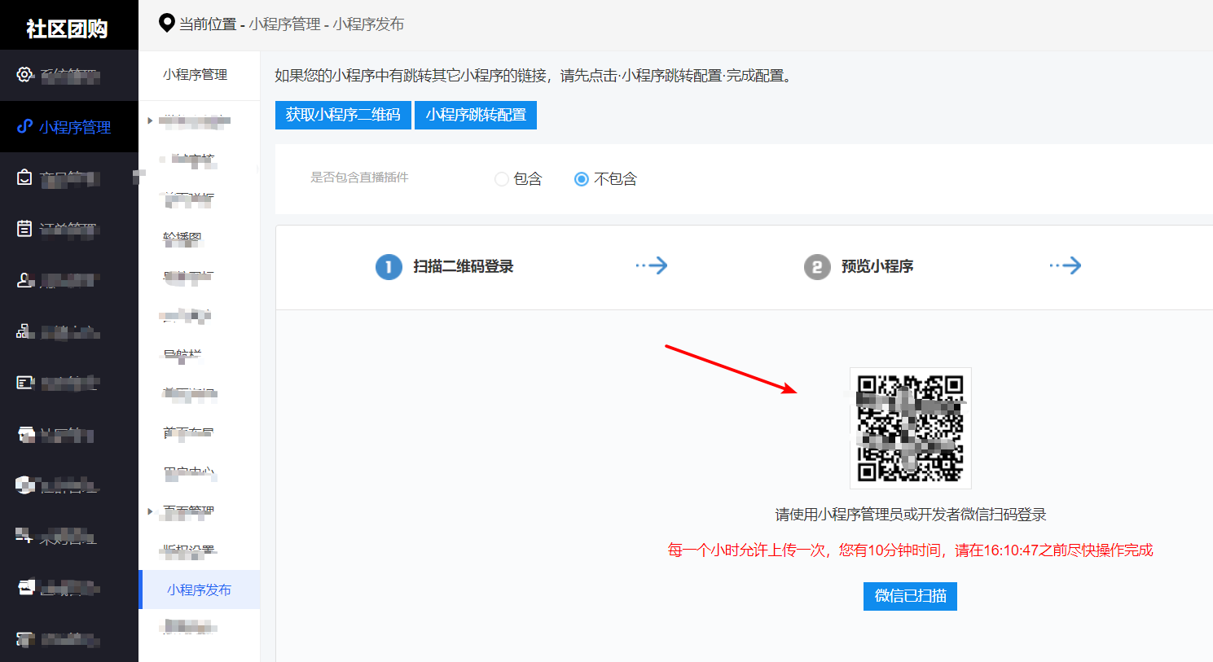This screenshot has width=1213, height=662.
Task: Expand the first submenu group triangle
Action: click(150, 121)
